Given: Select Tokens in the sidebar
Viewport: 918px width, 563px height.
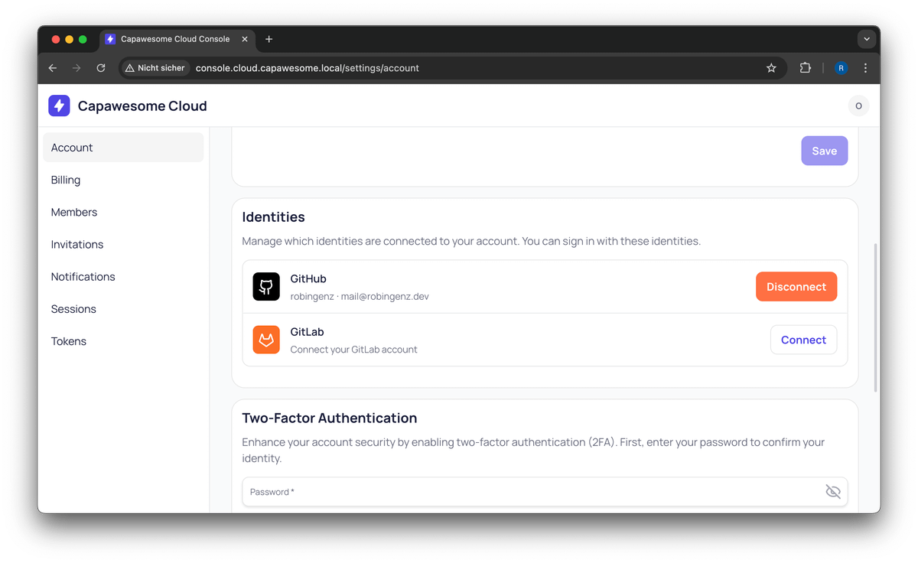Looking at the screenshot, I should click(68, 341).
